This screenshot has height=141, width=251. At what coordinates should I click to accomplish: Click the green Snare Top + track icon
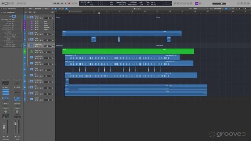pyautogui.click(x=32, y=51)
